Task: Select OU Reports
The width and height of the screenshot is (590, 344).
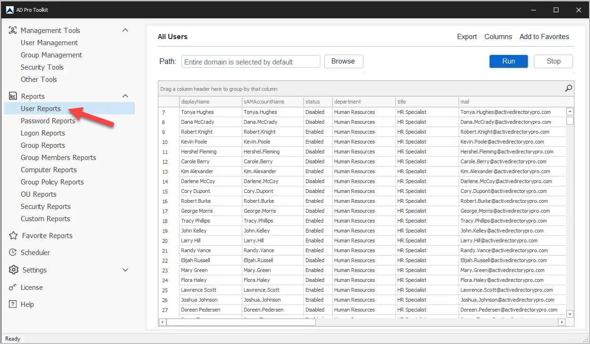Action: click(x=39, y=194)
